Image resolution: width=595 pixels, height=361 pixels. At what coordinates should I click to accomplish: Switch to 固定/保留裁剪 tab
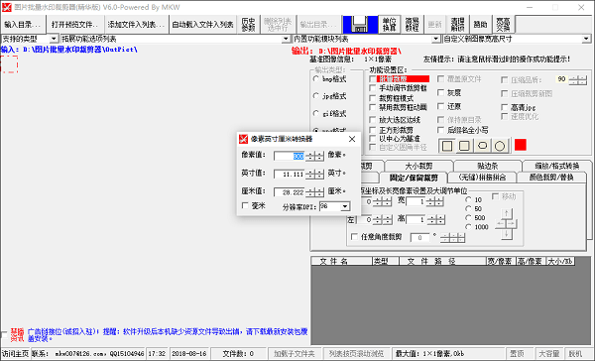414,178
